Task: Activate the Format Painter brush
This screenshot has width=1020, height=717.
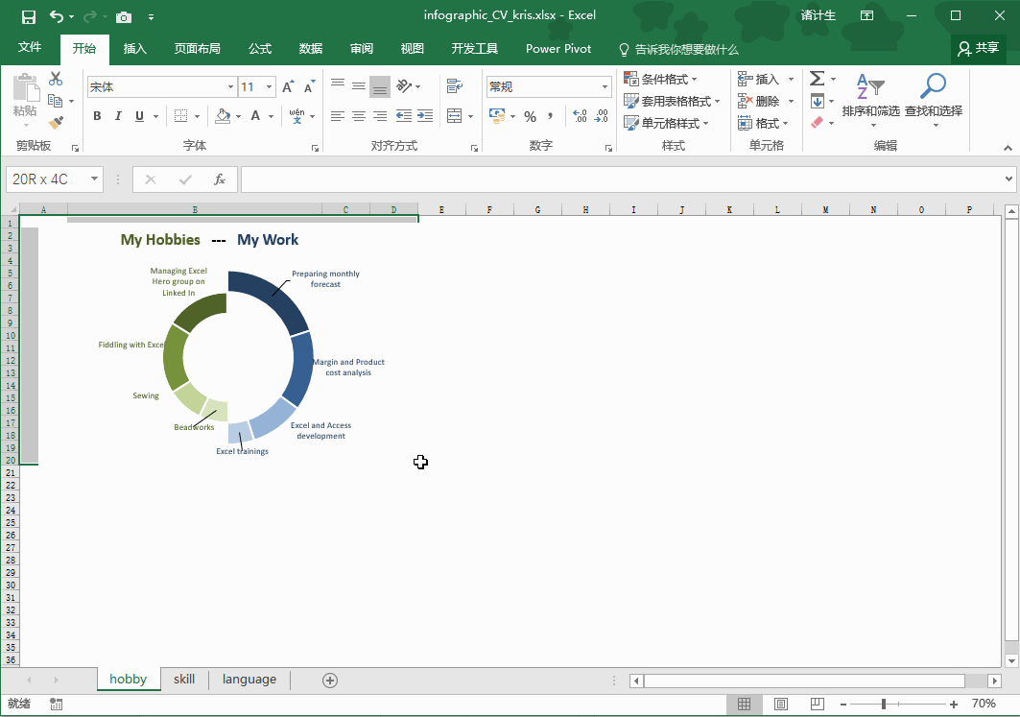Action: pos(56,122)
